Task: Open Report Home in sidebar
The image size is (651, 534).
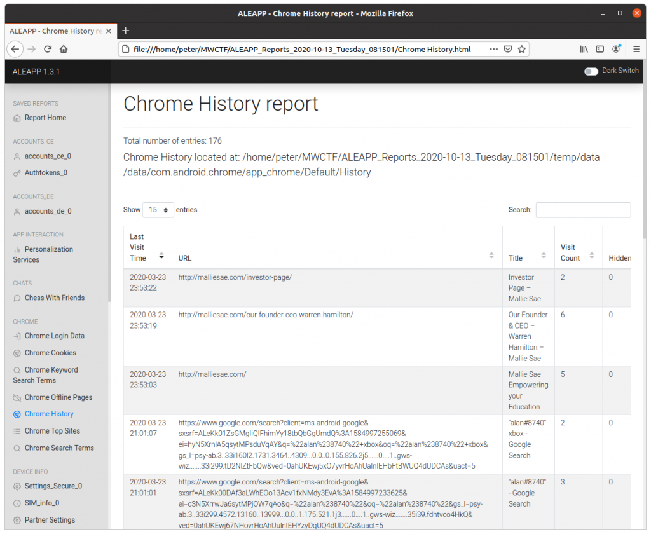Action: (45, 118)
